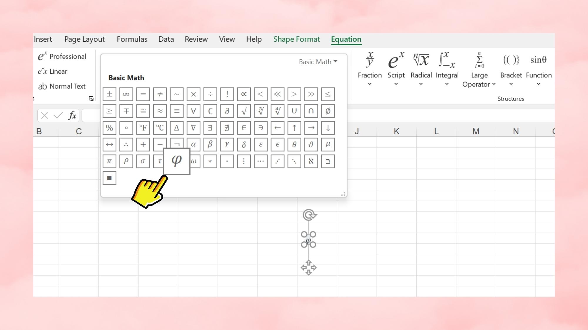Cancel entry using the X in formula bar
588x330 pixels.
(44, 115)
